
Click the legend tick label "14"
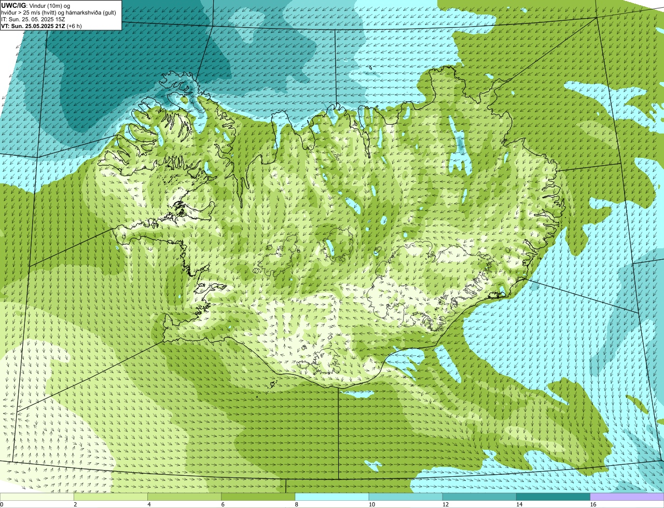[x=519, y=504]
